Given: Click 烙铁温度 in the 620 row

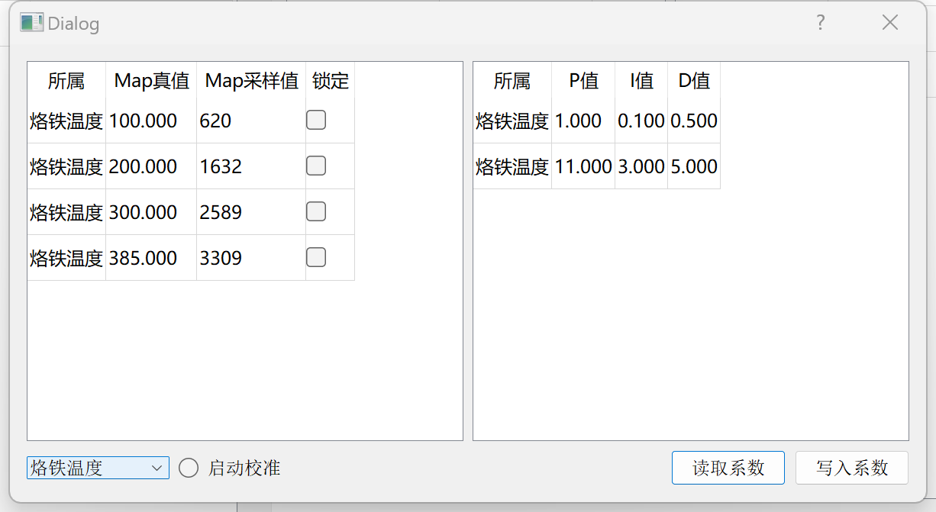Looking at the screenshot, I should point(66,121).
